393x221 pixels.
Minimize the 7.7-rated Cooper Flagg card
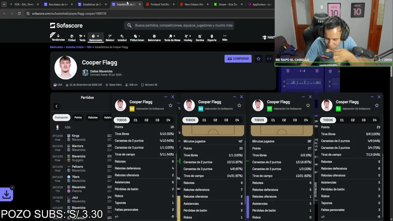tap(303, 97)
